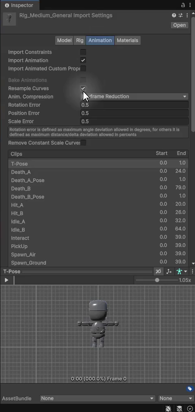Viewport: 195px width, 412px height.
Task: Click the robot model in preview viewport
Action: pos(98,324)
